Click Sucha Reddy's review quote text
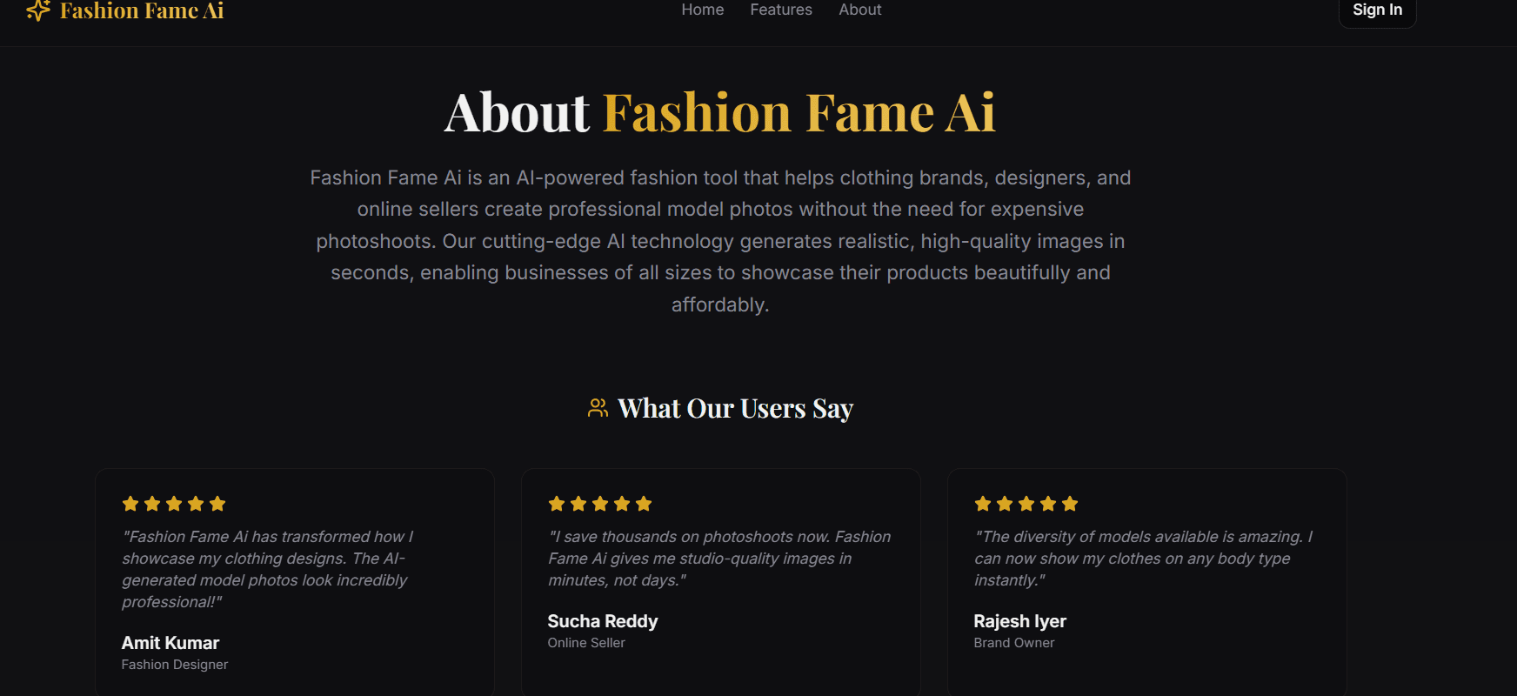1517x696 pixels. (719, 558)
